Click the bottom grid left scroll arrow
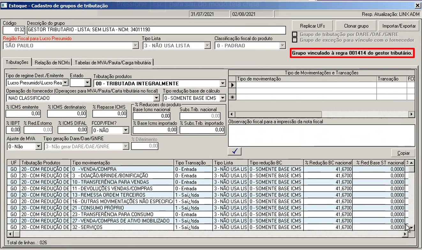This screenshot has width=422, height=250. pos(10,234)
